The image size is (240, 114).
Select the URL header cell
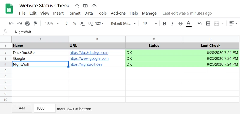pos(97,46)
